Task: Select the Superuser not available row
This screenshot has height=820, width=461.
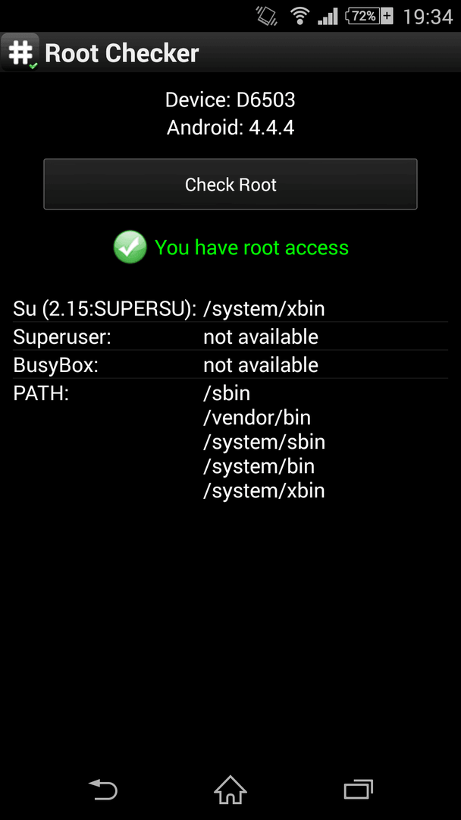Action: (230, 337)
